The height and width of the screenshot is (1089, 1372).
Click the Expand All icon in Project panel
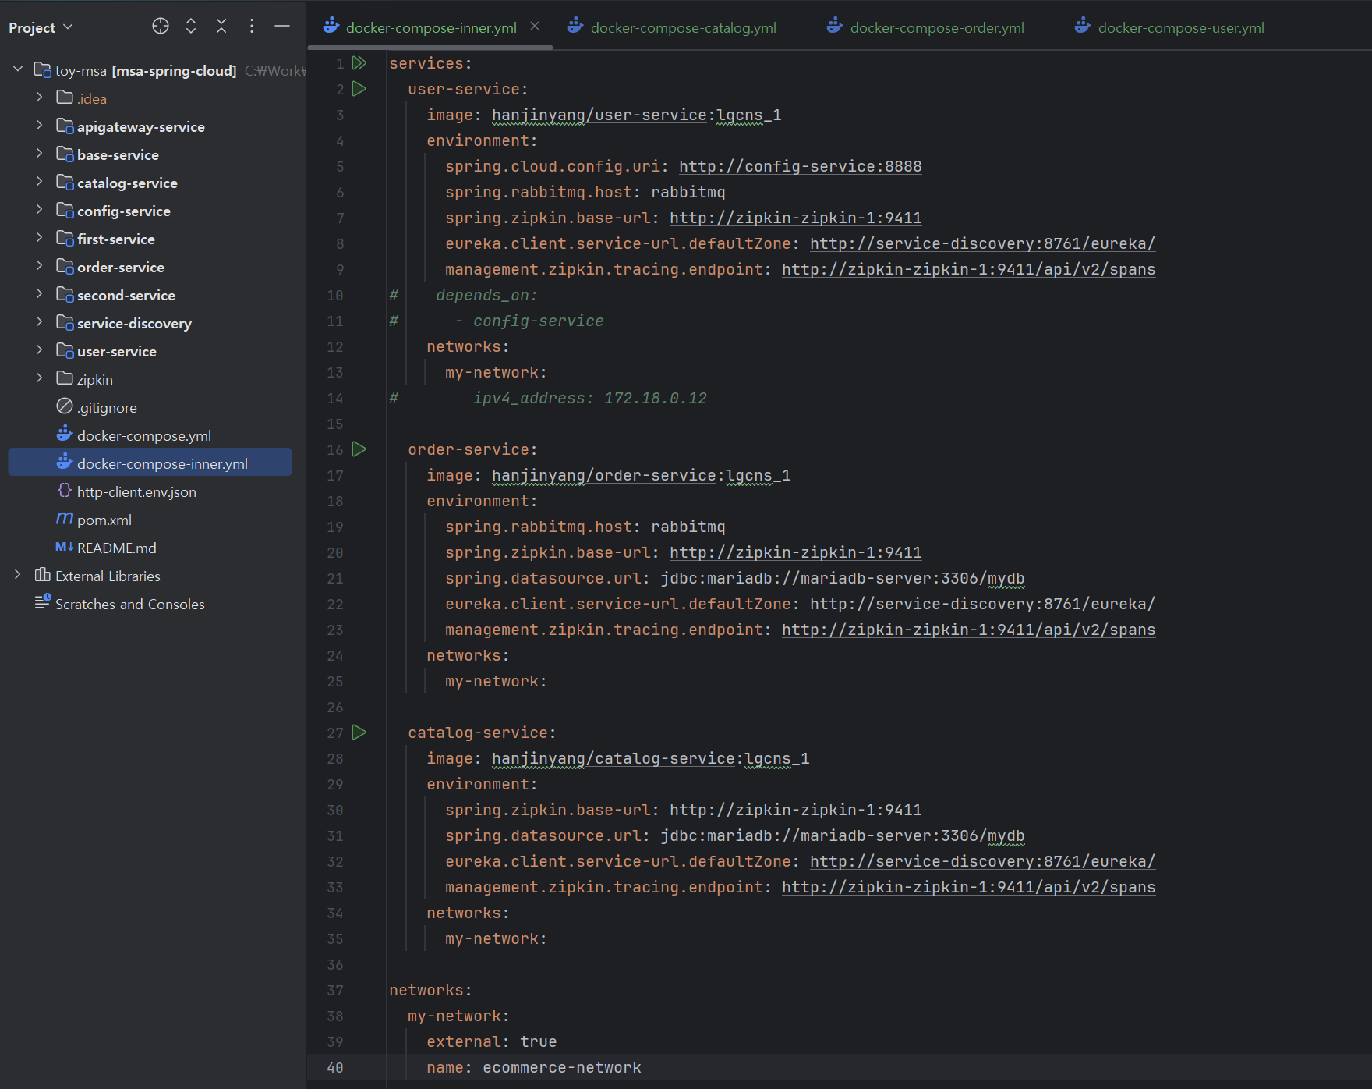[x=191, y=27]
